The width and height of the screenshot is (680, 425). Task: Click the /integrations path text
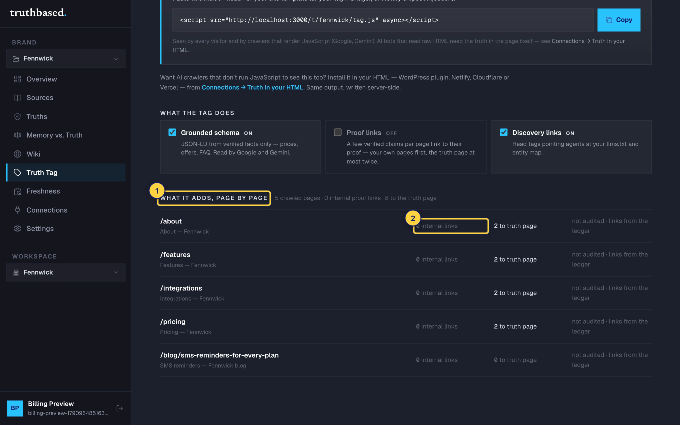click(x=181, y=288)
